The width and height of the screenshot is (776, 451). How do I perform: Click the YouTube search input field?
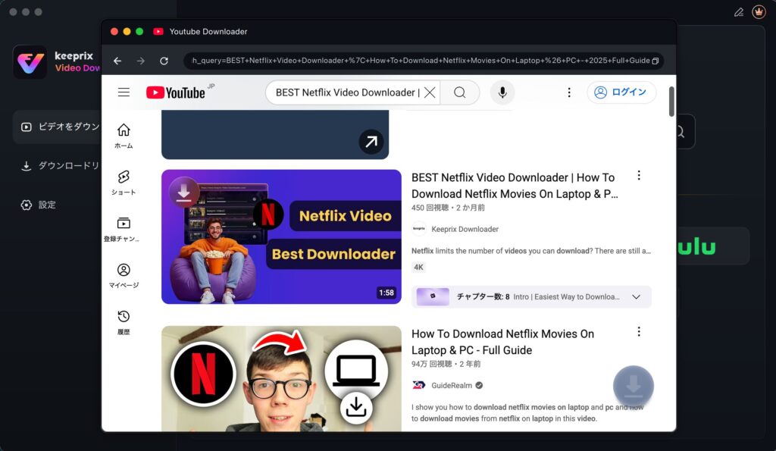(347, 92)
